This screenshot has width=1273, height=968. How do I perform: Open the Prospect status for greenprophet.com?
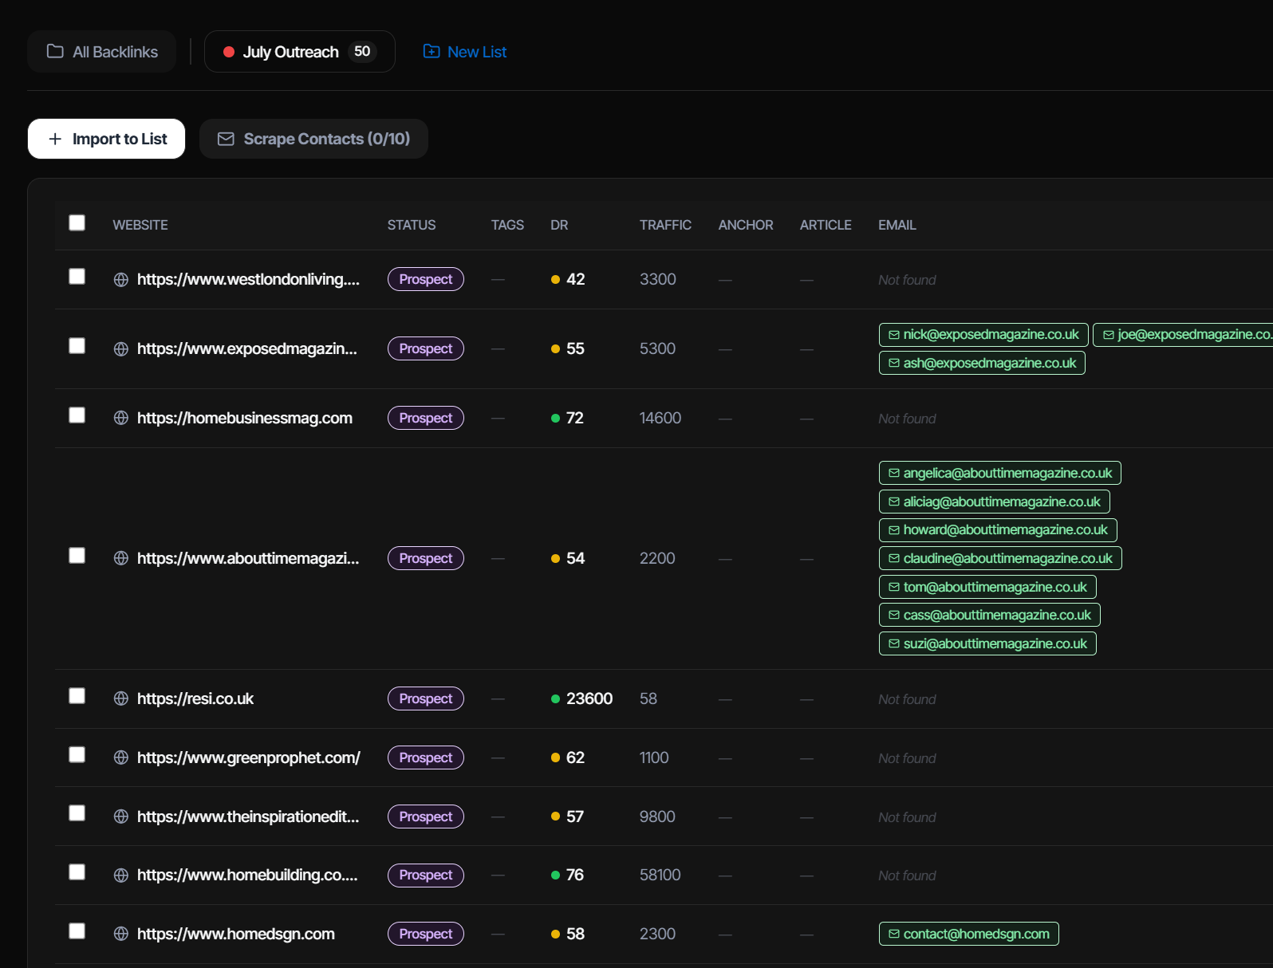click(x=425, y=757)
